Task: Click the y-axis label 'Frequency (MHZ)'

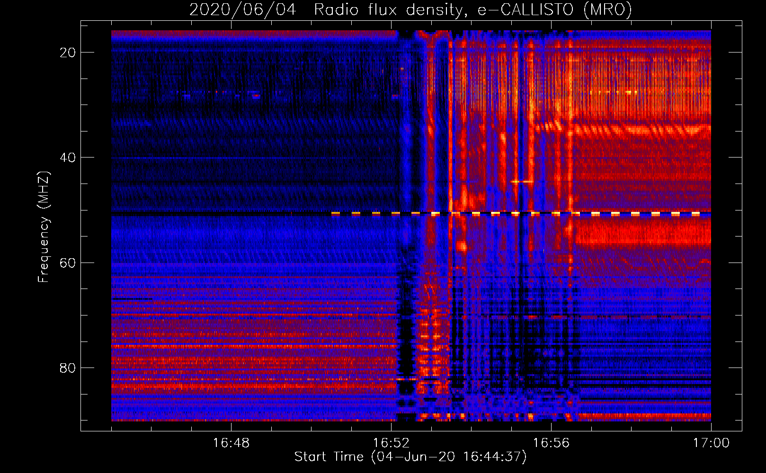Action: click(x=44, y=227)
